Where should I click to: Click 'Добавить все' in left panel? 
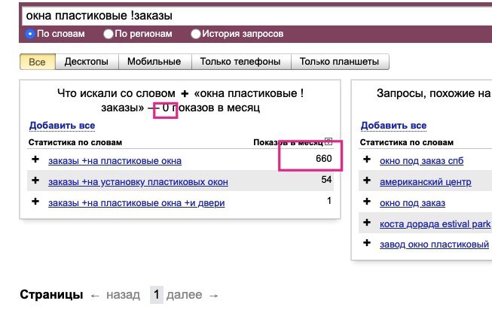[x=62, y=126]
